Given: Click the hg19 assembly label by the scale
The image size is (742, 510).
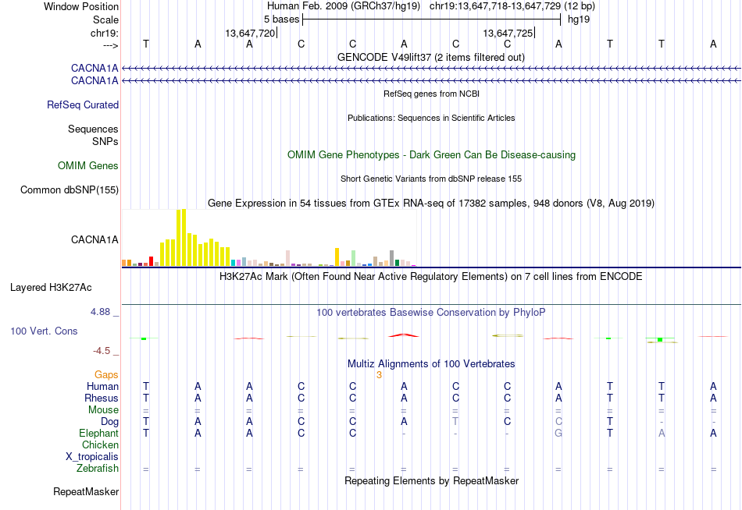Looking at the screenshot, I should coord(579,19).
